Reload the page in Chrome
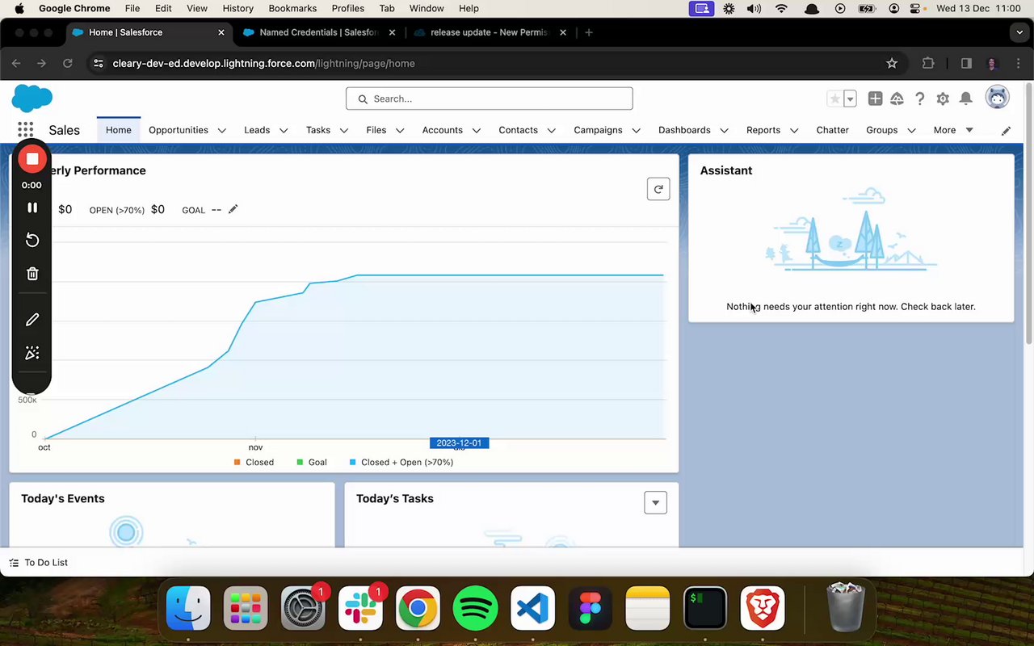The image size is (1034, 646). [68, 63]
